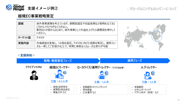This screenshot has width=181, height=102.
Task: Click 工数：1人月 under Jr. director
Action: coord(149,82)
